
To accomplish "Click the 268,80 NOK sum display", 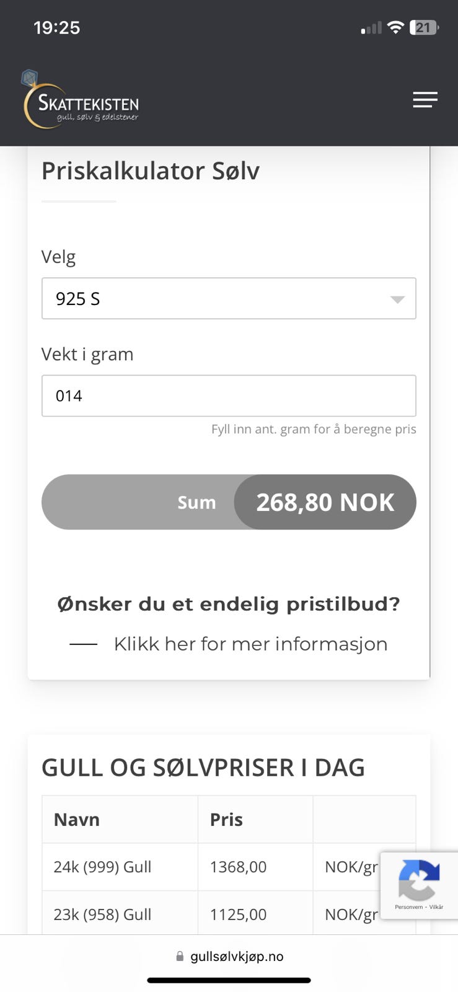I will pos(325,502).
